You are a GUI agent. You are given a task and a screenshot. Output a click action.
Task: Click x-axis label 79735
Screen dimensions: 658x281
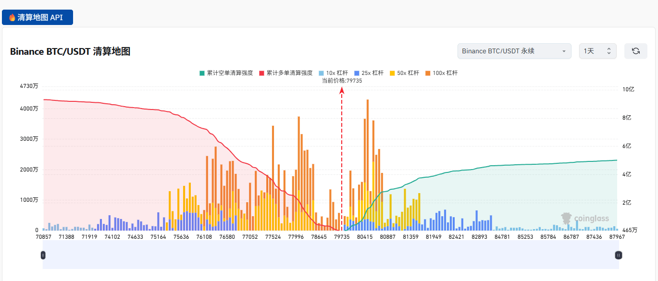pos(342,237)
